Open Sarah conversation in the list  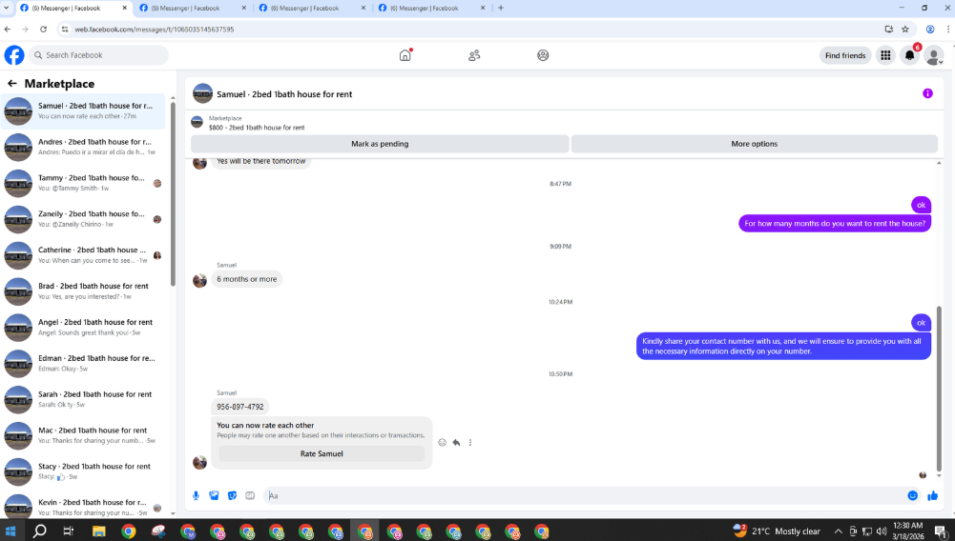coord(83,399)
